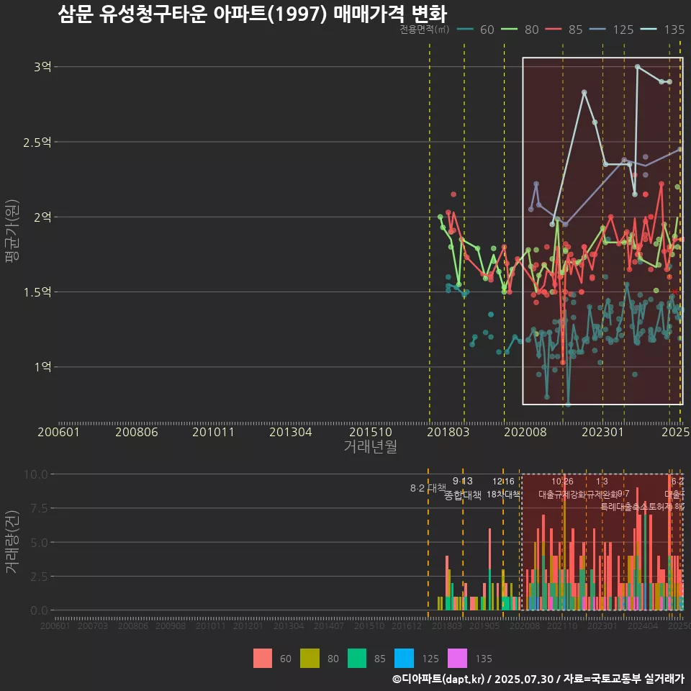
Task: Click the 거래량(건) axis title
Action: (x=12, y=541)
